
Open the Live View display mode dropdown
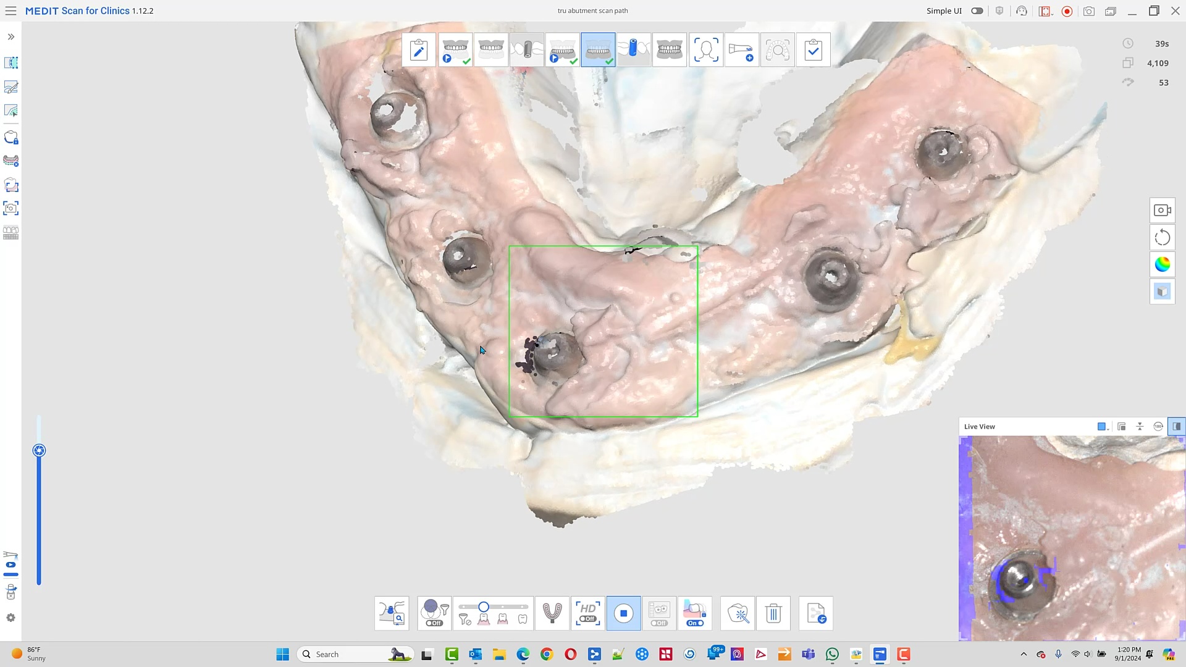pyautogui.click(x=1103, y=427)
